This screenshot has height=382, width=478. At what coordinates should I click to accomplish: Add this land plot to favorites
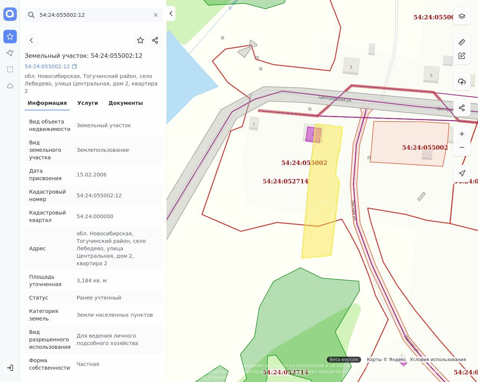(x=140, y=40)
